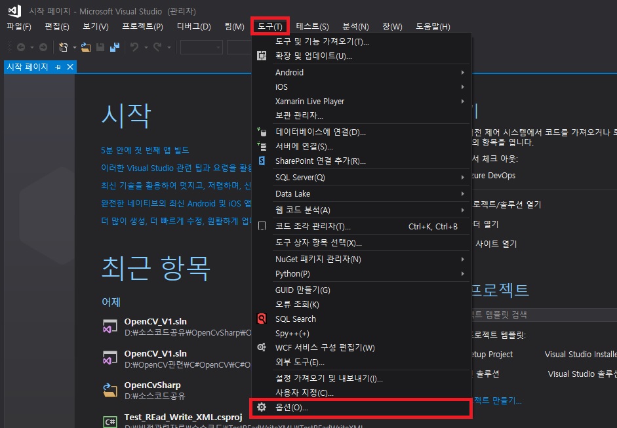Expand the iOS submenu
Screen dimensions: 617x428
[x=463, y=87]
